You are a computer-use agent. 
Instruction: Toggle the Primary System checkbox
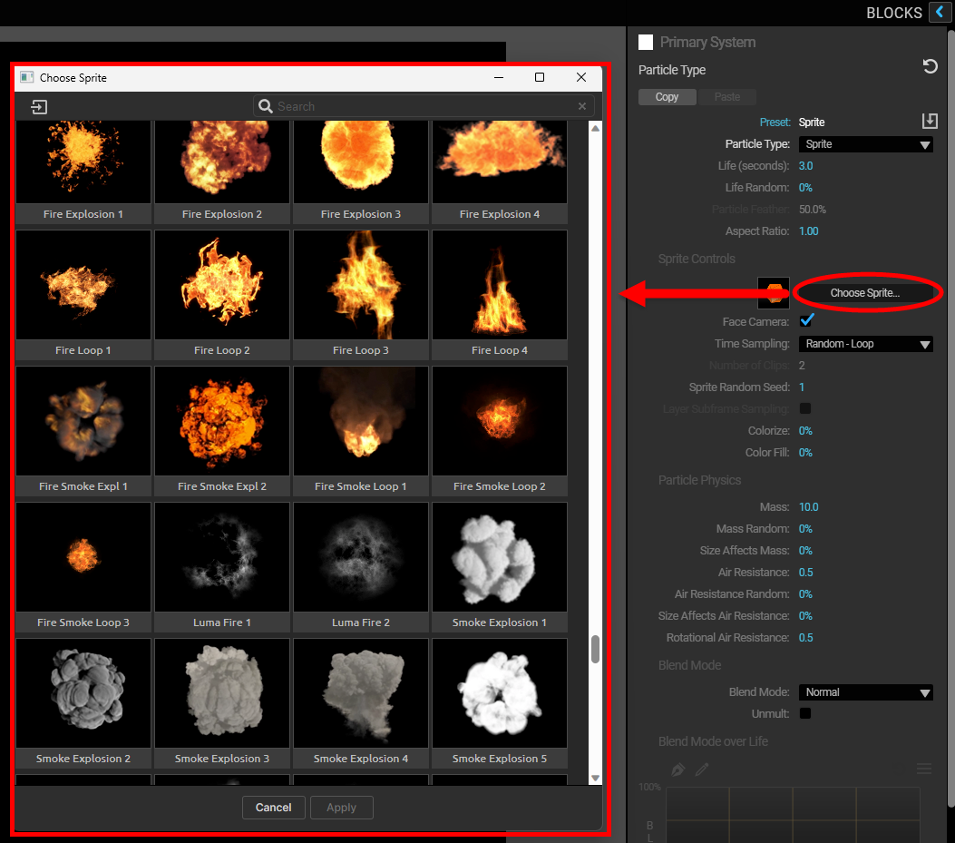pos(646,42)
